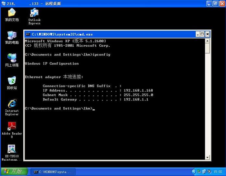Click the IP address 192.168.1.168

pyautogui.click(x=138, y=90)
